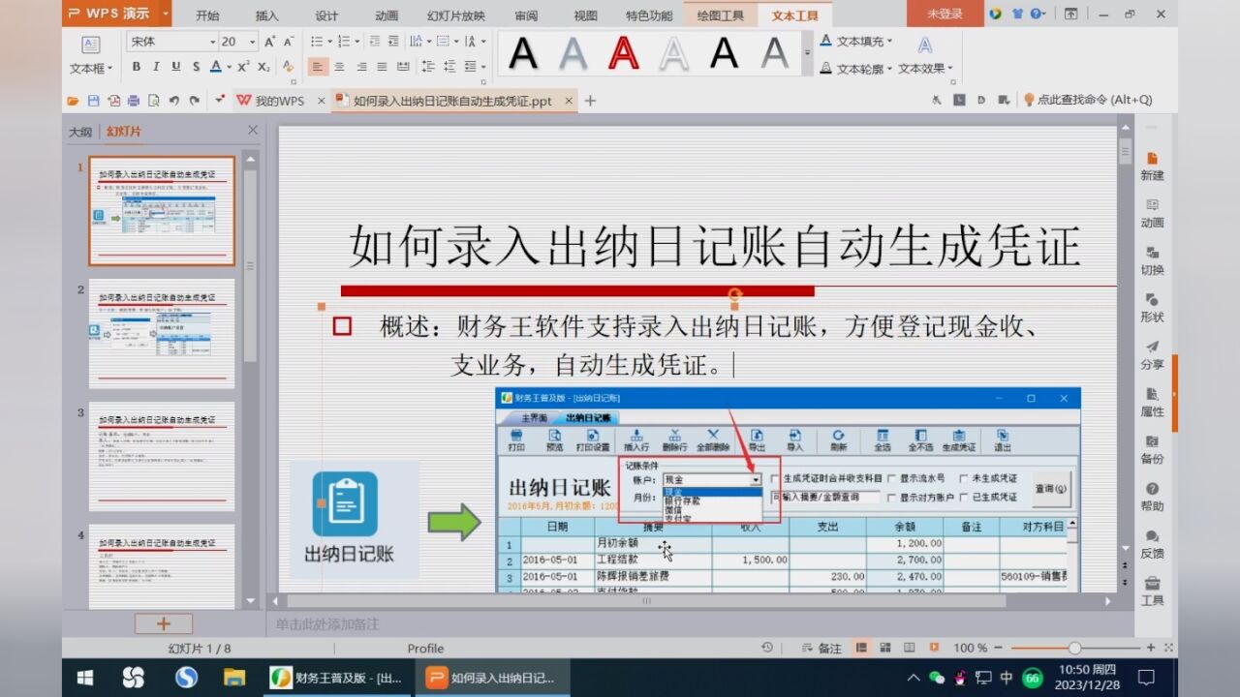1240x697 pixels.
Task: Add new slide with plus button
Action: tap(163, 623)
